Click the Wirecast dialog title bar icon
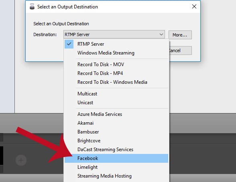The height and width of the screenshot is (182, 236). 32,6
